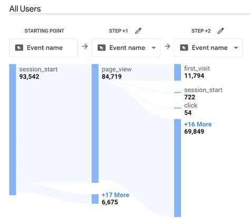Click the +17 More node bar
Screen dimensions: 250x219
[95, 199]
